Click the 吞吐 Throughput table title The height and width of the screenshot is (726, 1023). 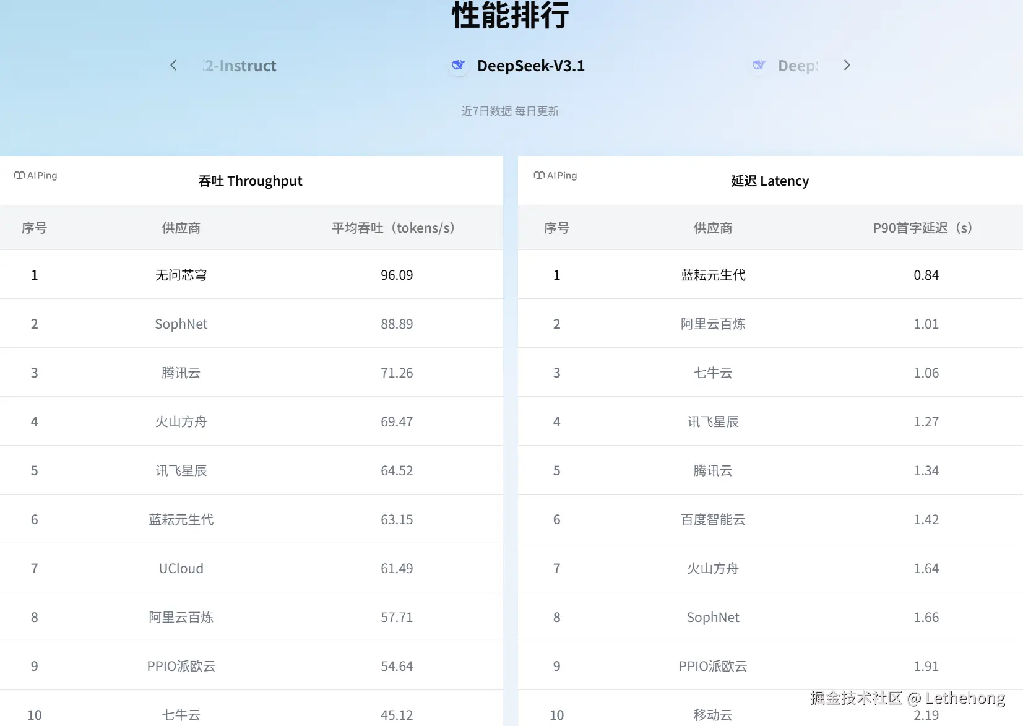(250, 181)
